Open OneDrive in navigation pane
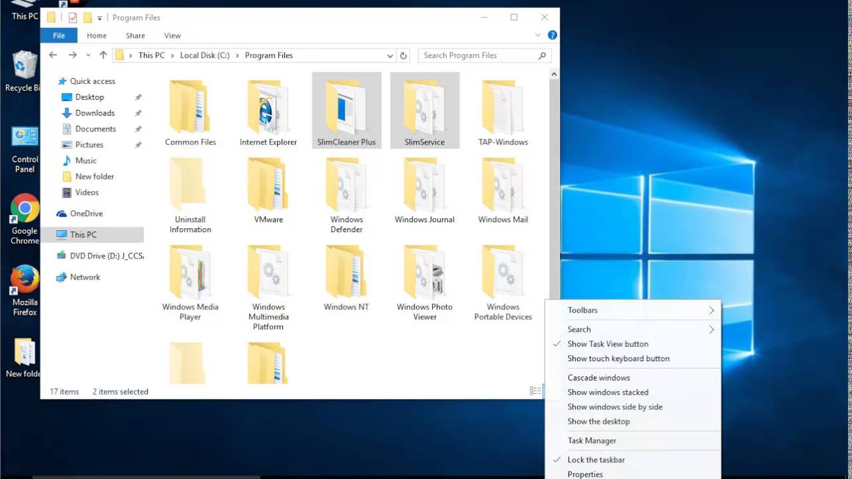 click(87, 214)
